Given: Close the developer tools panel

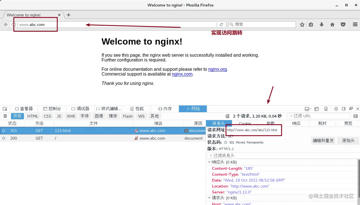Looking at the screenshot, I should [x=358, y=109].
